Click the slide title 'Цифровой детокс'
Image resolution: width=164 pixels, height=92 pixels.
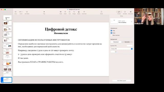tap(61, 29)
